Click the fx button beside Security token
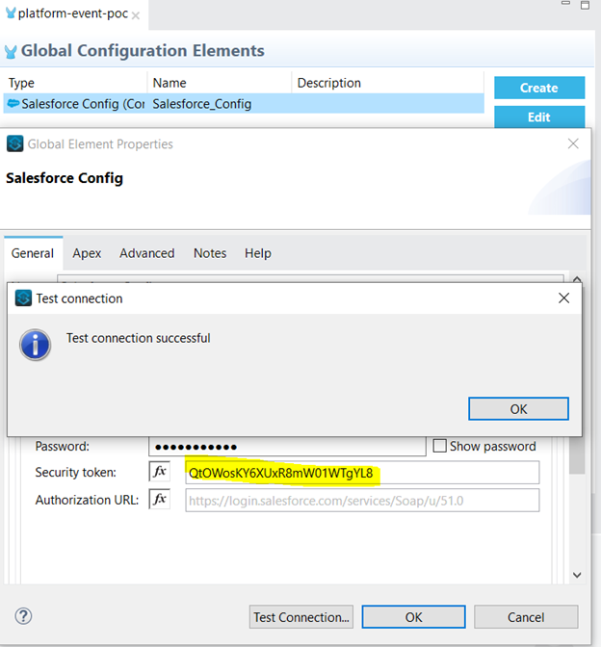Image resolution: width=601 pixels, height=647 pixels. point(159,471)
